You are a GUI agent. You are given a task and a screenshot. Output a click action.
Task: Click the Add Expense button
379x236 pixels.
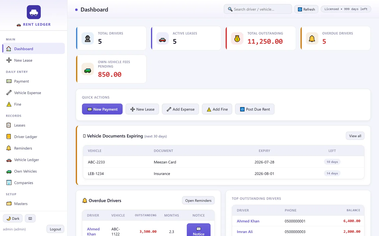(181, 109)
